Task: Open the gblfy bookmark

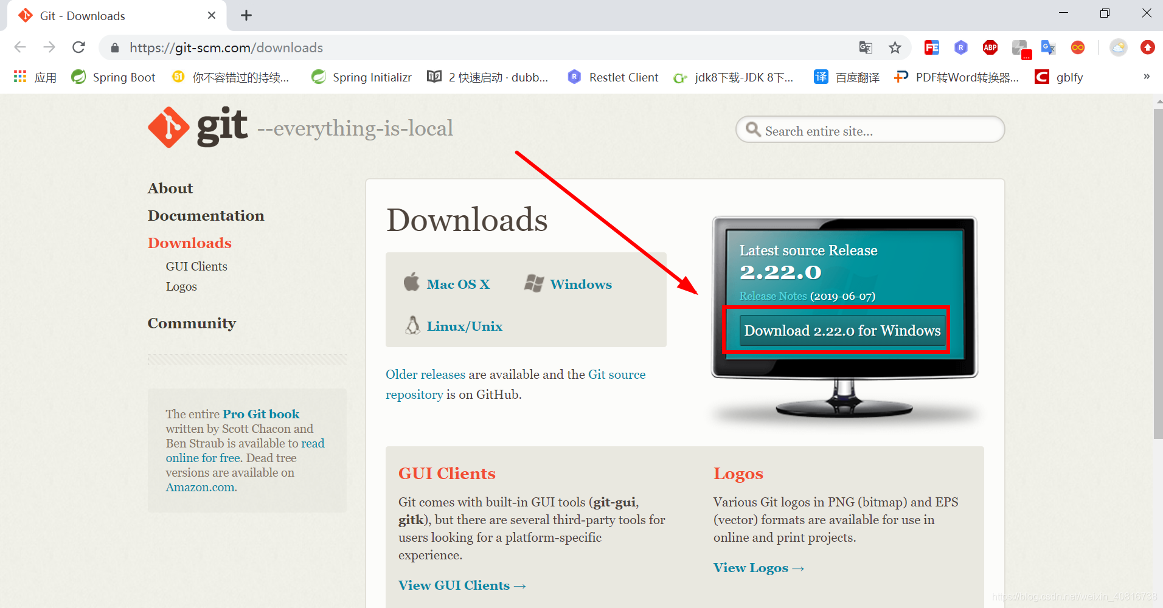Action: (1059, 77)
